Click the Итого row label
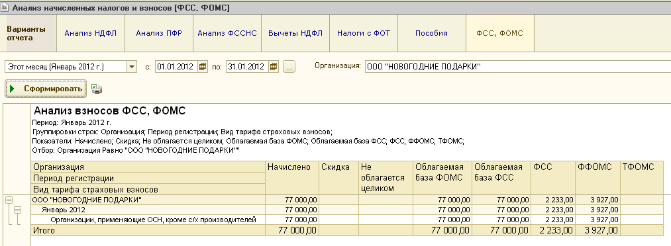 44,231
